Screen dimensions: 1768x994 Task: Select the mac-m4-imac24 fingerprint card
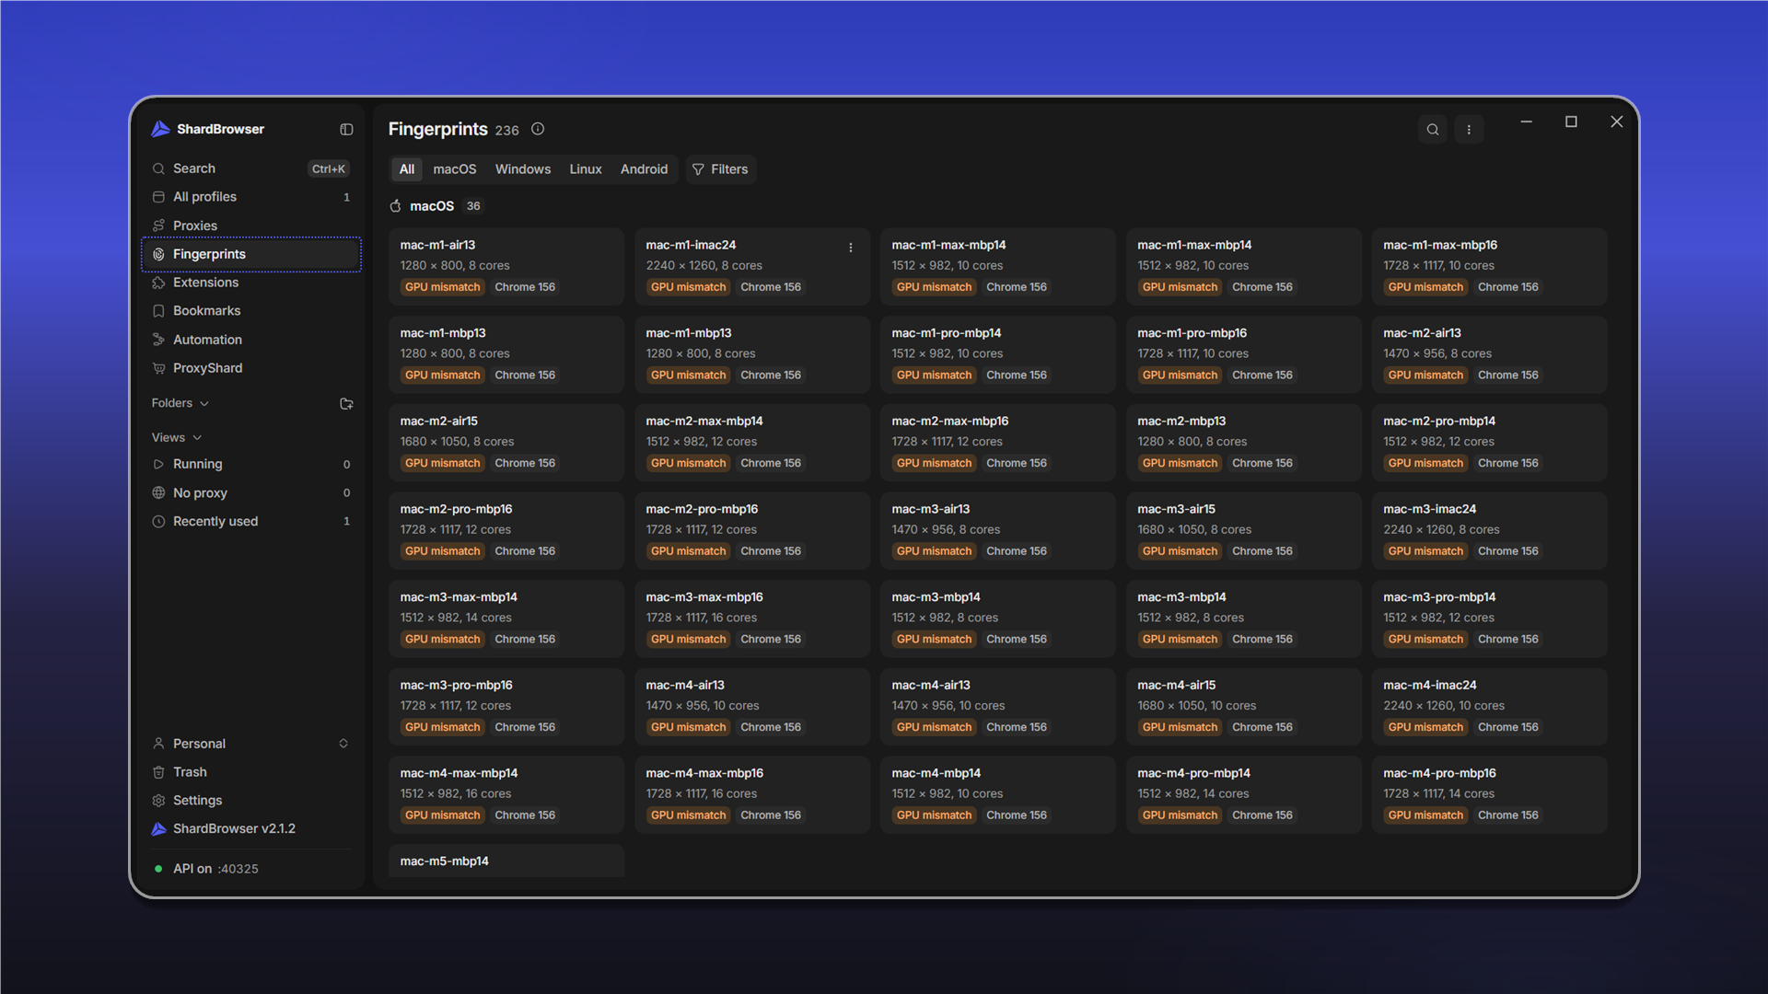click(1489, 707)
